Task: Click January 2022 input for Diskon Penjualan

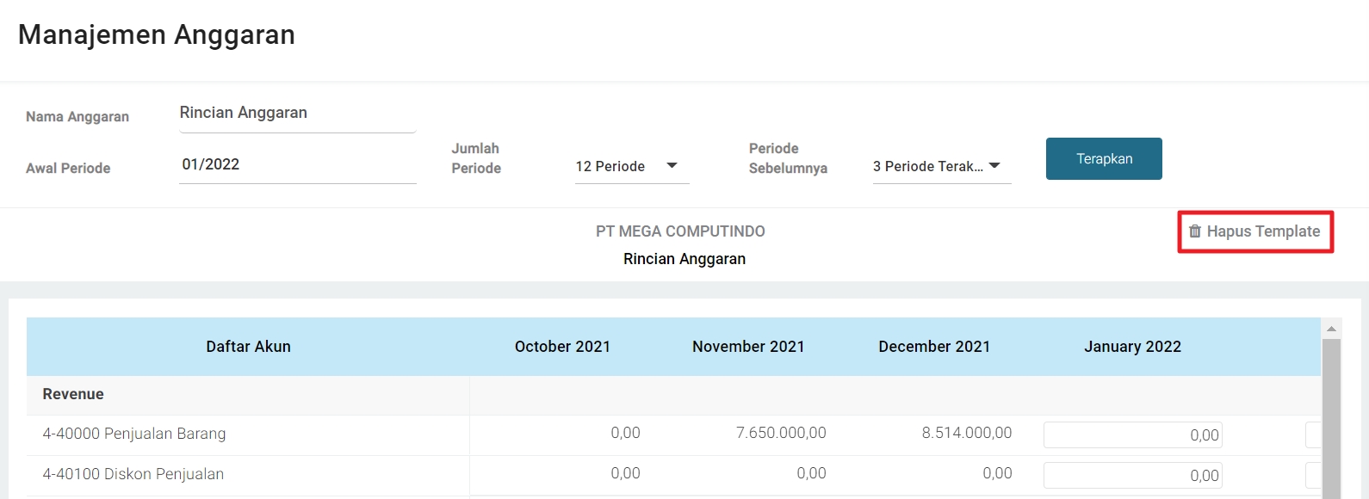Action: click(1132, 475)
